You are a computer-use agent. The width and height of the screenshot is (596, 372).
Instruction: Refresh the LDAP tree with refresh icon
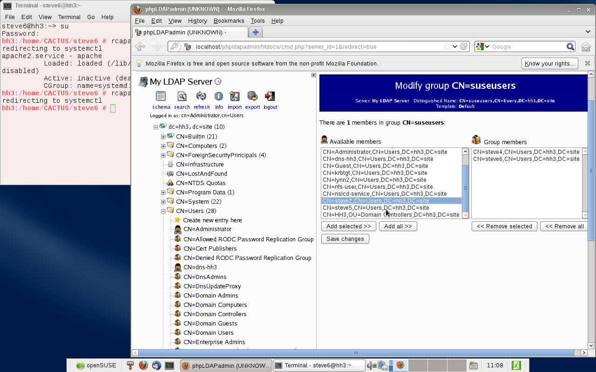click(x=201, y=96)
